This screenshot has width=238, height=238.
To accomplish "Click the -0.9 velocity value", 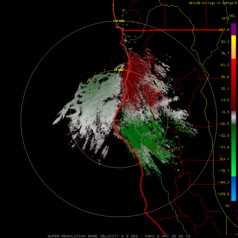I will pos(225,112).
